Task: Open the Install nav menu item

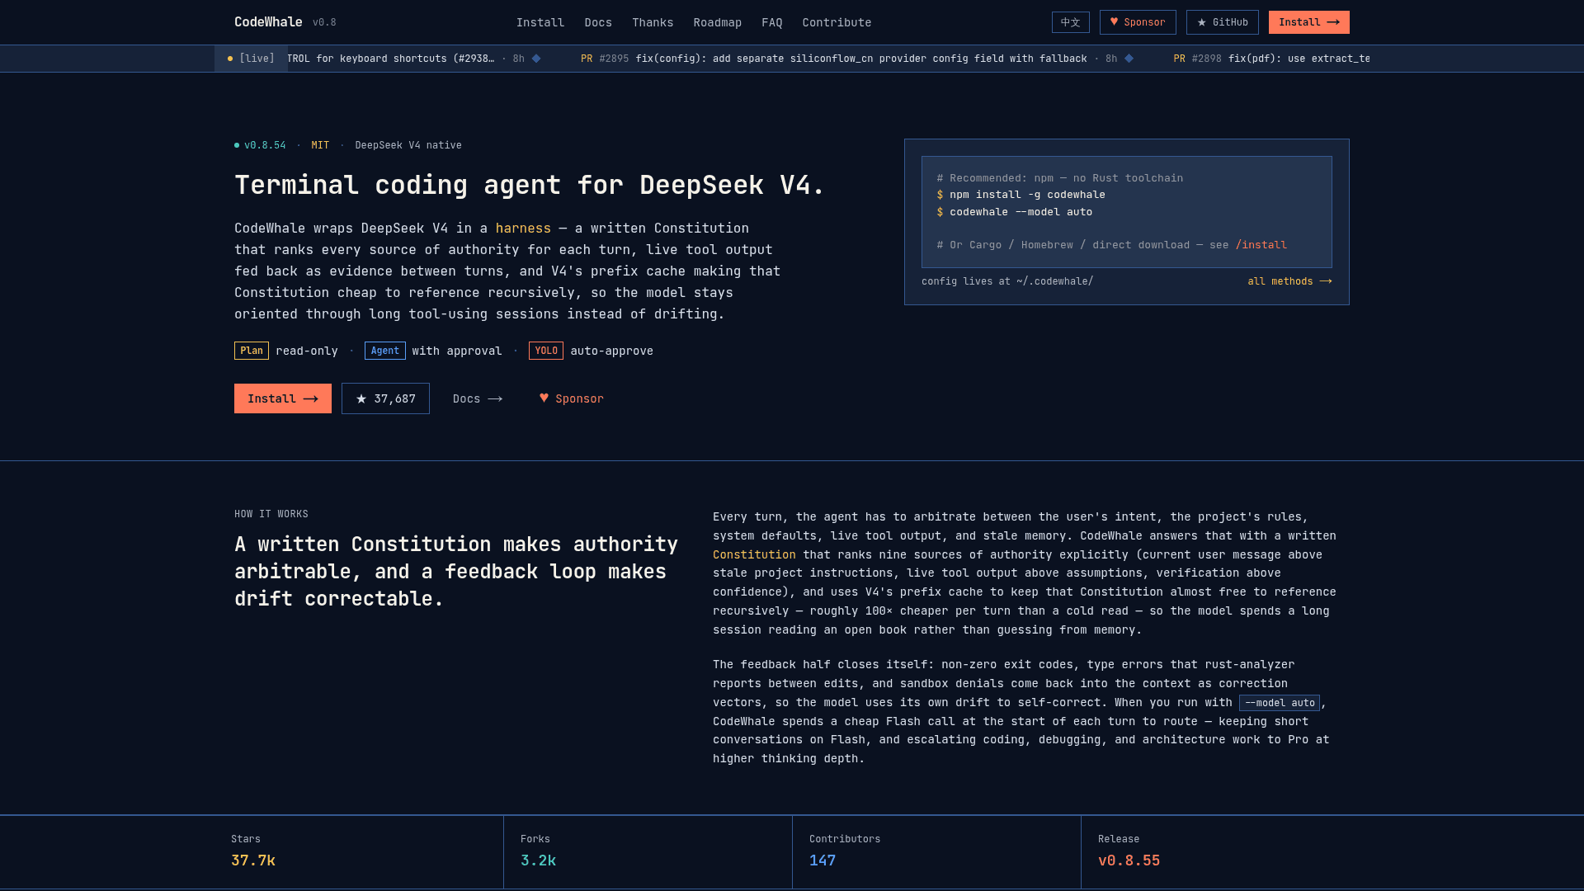Action: [x=540, y=22]
